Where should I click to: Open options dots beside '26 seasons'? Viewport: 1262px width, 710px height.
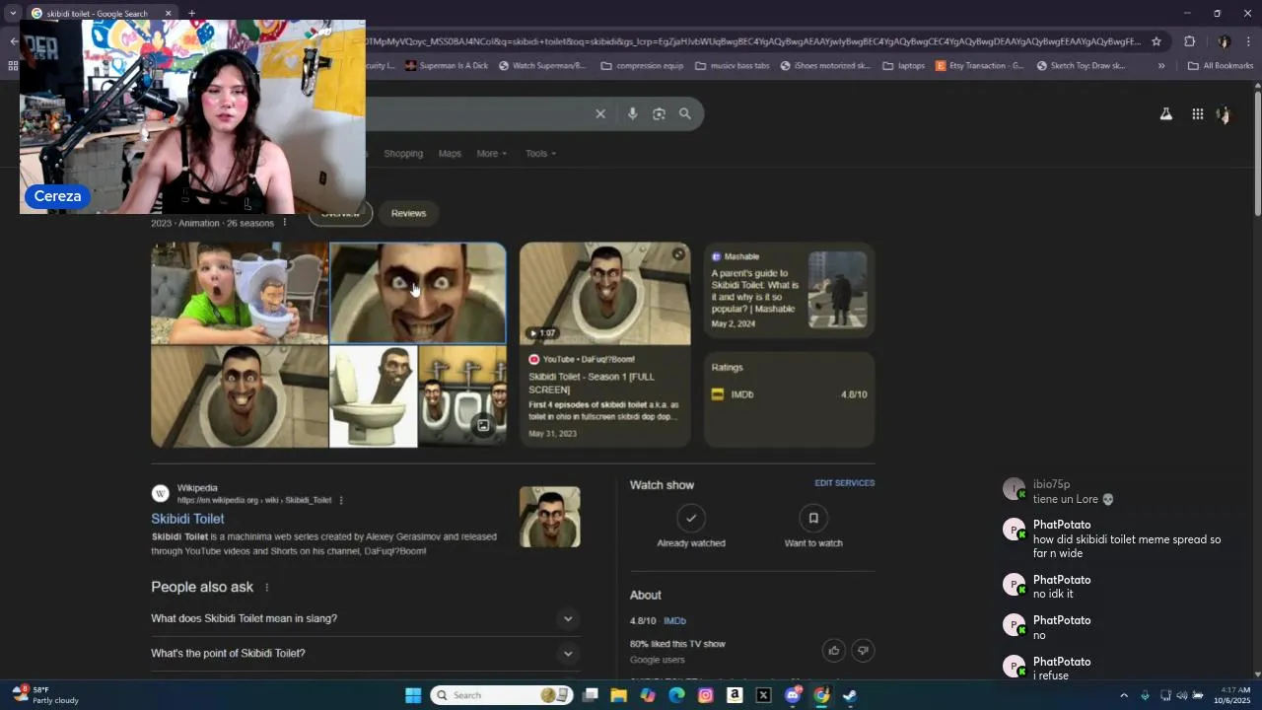coord(285,223)
